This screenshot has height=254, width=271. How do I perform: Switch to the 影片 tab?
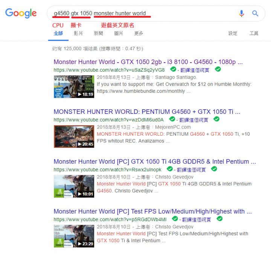point(78,33)
